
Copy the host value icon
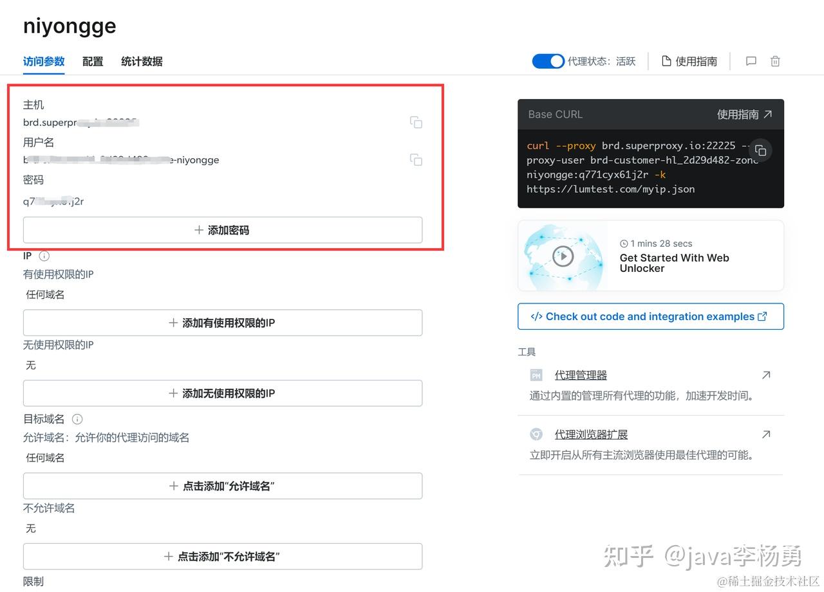coord(416,122)
